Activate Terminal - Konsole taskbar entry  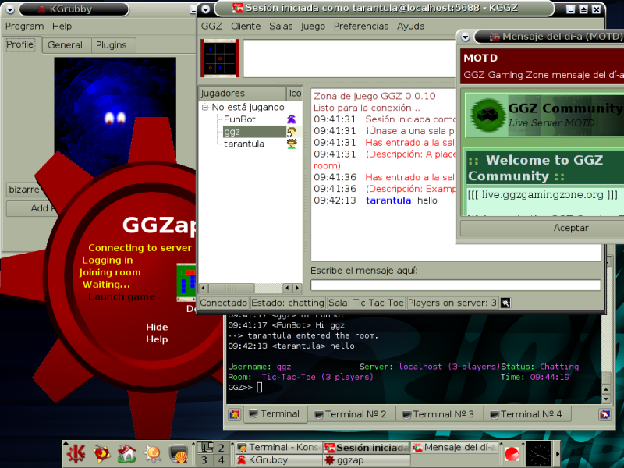278,448
